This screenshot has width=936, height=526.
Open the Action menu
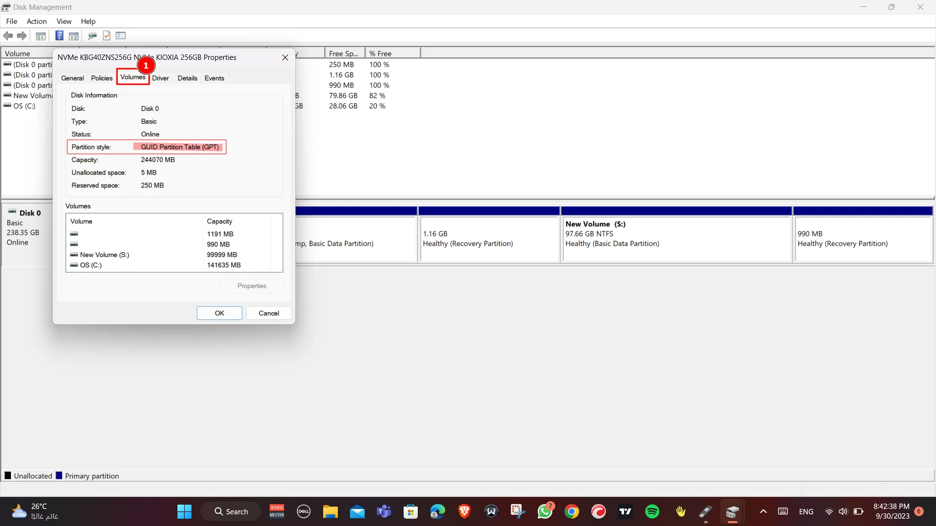pyautogui.click(x=37, y=21)
